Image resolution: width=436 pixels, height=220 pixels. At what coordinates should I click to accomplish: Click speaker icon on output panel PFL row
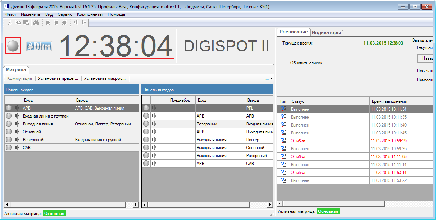tap(155, 108)
